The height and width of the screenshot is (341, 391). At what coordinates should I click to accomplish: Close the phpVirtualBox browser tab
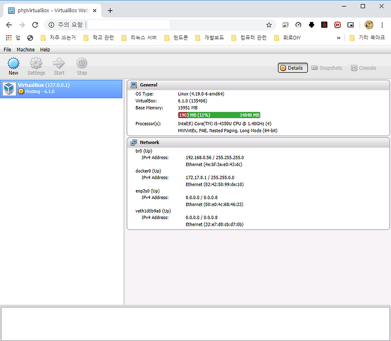(94, 10)
